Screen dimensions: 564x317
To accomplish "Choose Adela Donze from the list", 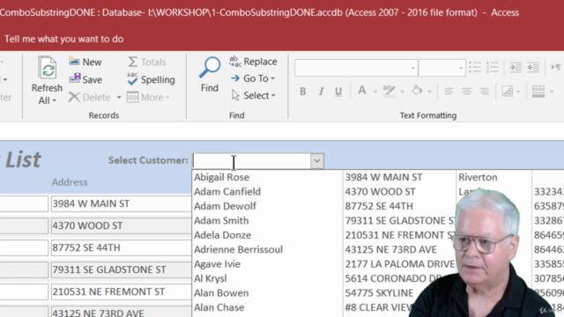I will tap(223, 235).
